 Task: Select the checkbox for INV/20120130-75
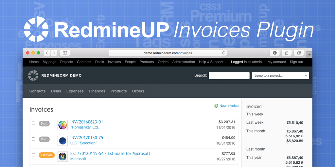33,139
